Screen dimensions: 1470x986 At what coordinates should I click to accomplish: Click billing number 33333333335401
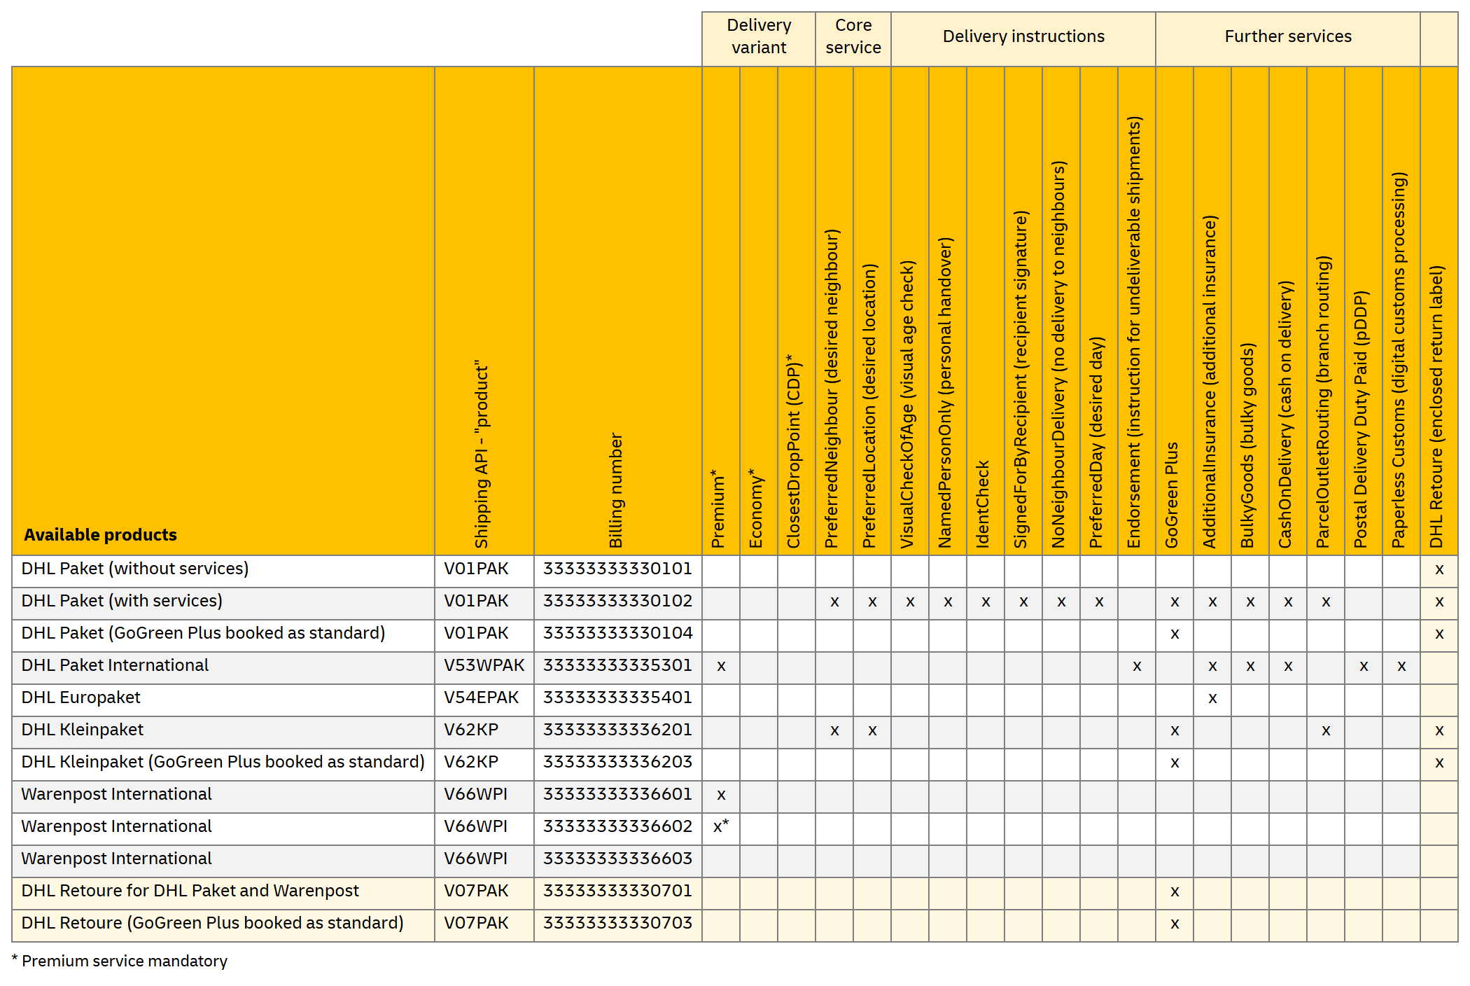617,697
